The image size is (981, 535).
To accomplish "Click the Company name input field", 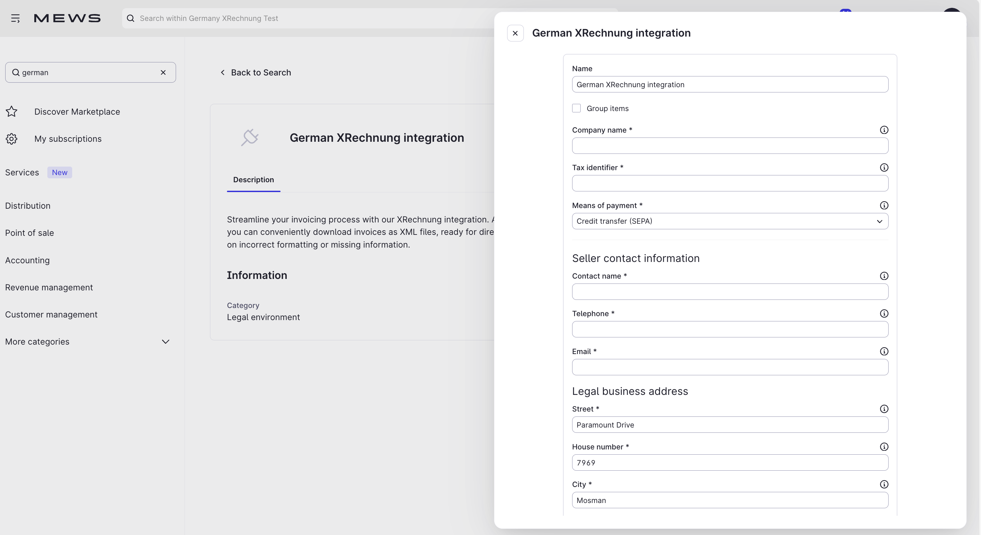I will pyautogui.click(x=730, y=146).
